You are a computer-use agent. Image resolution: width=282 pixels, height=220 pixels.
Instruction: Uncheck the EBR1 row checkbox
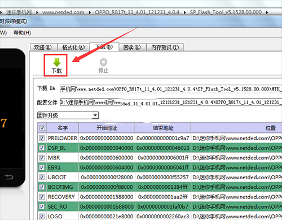42,167
